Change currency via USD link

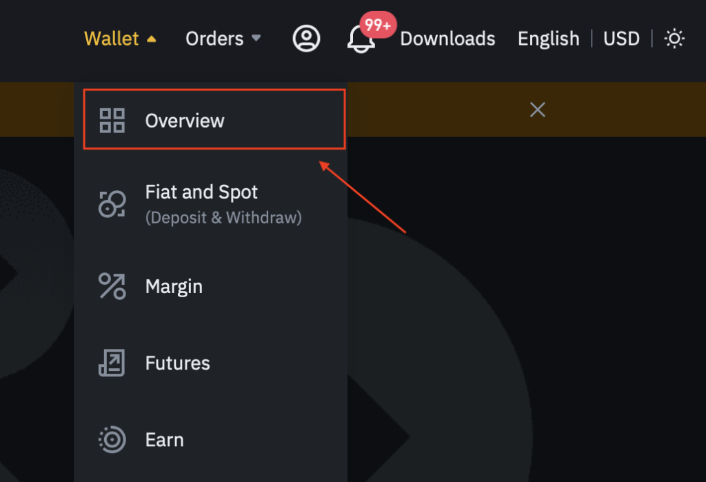[x=621, y=39]
